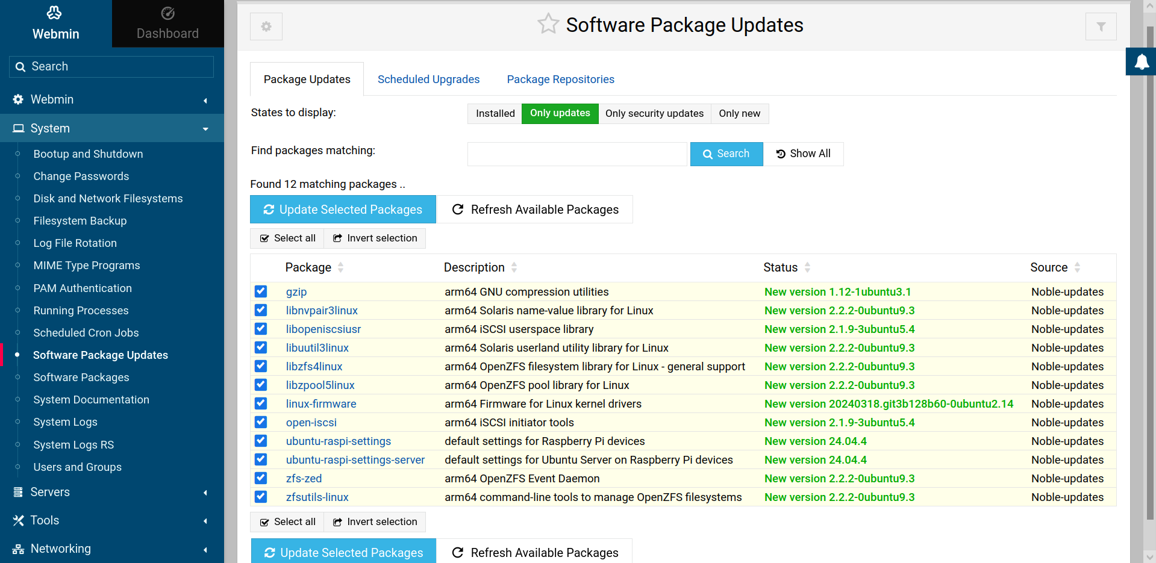Open Filesystem Backup
The image size is (1156, 563).
(x=80, y=221)
